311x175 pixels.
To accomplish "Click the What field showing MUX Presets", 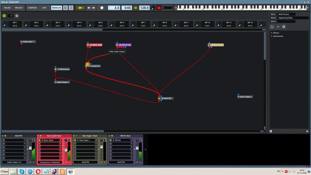I will tap(286, 14).
